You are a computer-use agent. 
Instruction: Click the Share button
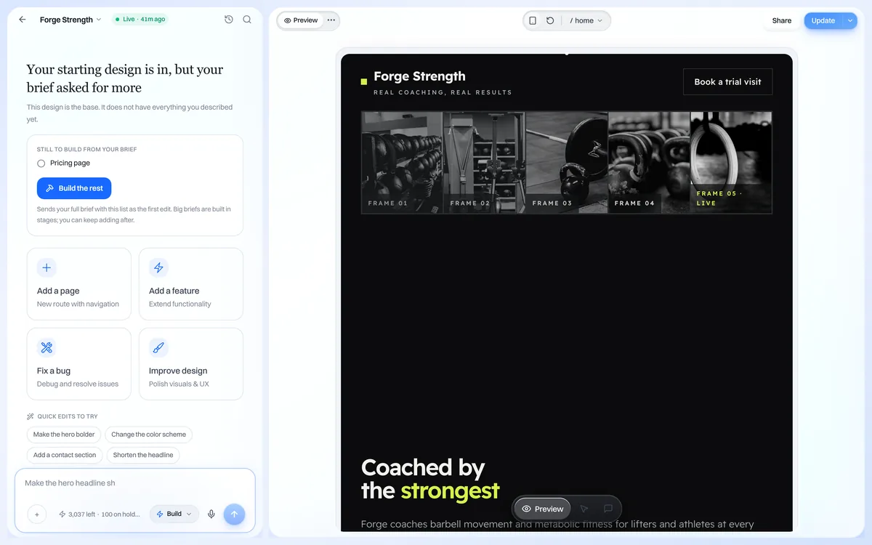coord(782,20)
